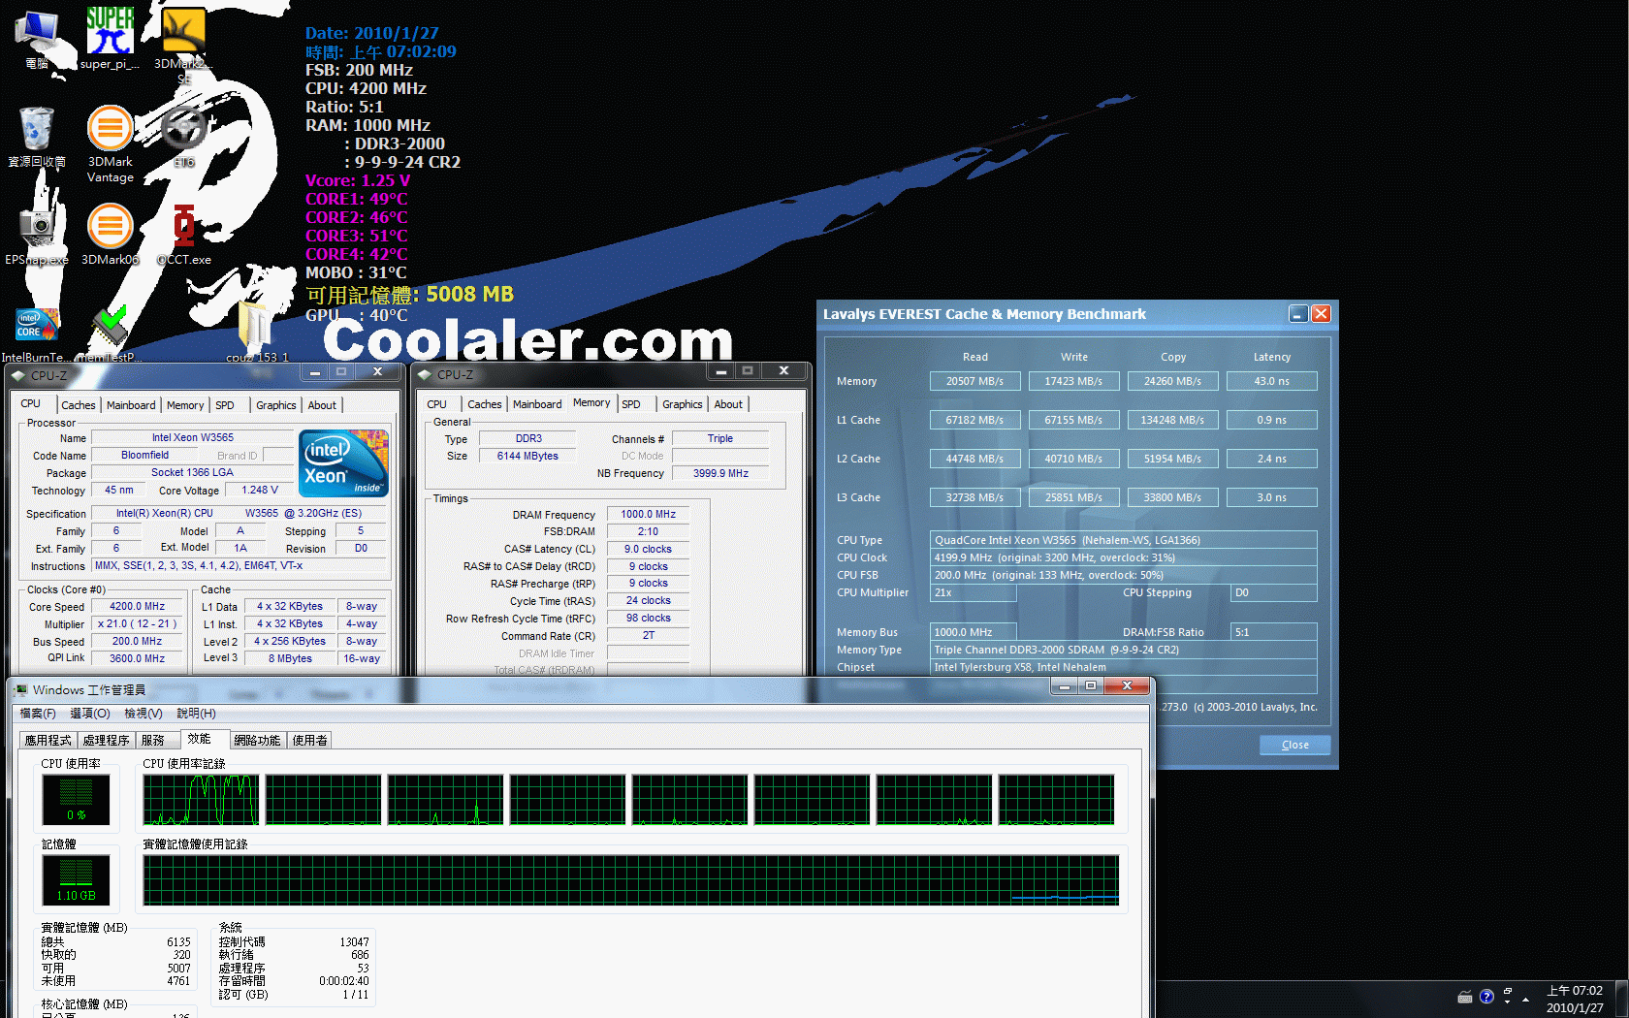Click the keyboard IME icon in the system tray
Viewport: 1629px width, 1018px height.
click(1464, 998)
